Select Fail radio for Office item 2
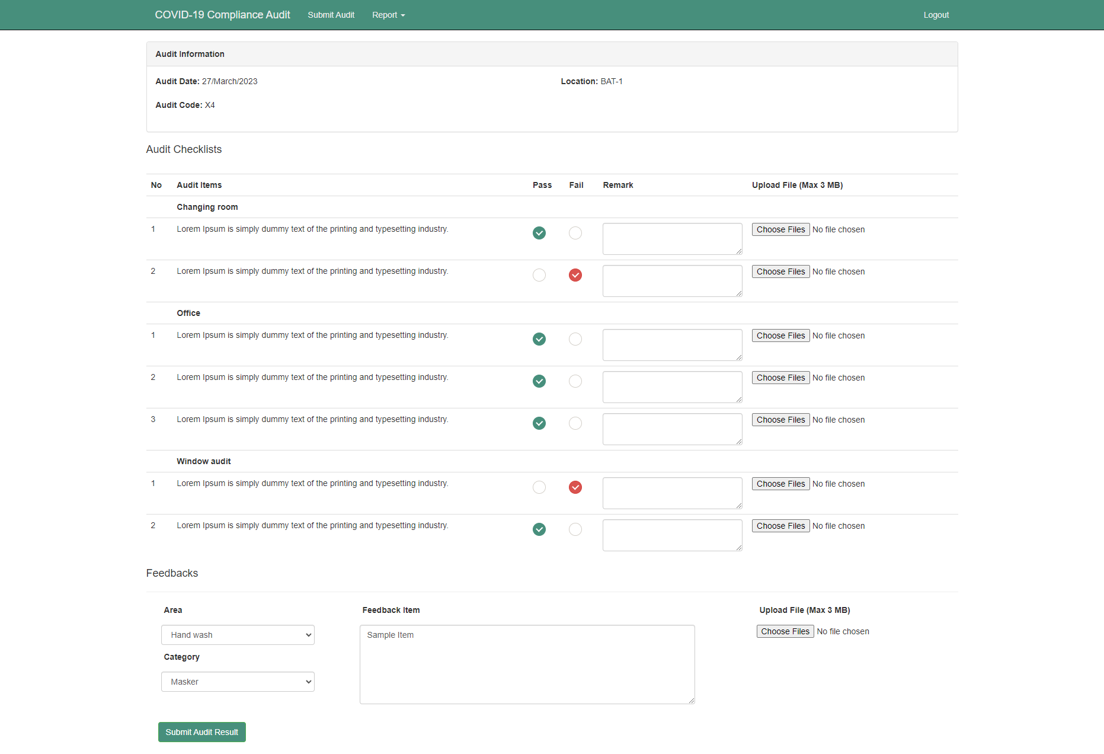 [575, 381]
